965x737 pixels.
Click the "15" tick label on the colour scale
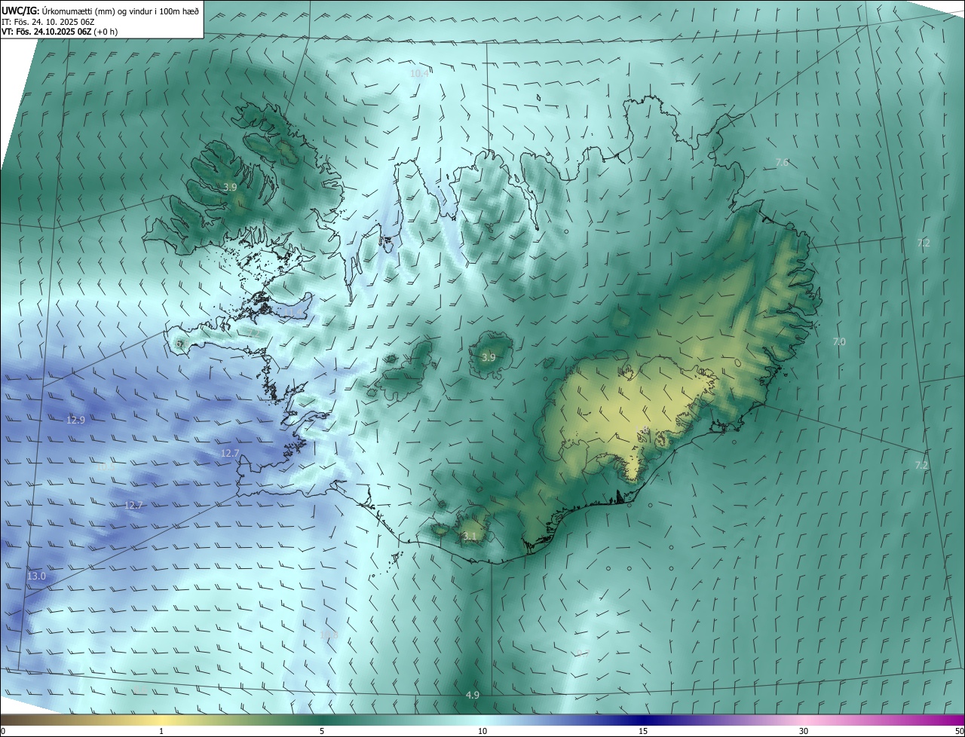pos(643,731)
